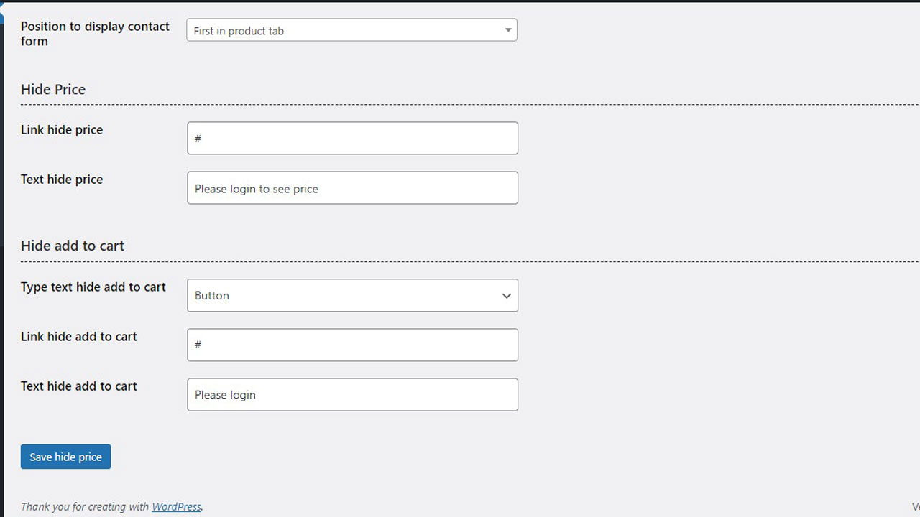Click the version text in the footer corner
This screenshot has width=920, height=517.
[x=916, y=507]
